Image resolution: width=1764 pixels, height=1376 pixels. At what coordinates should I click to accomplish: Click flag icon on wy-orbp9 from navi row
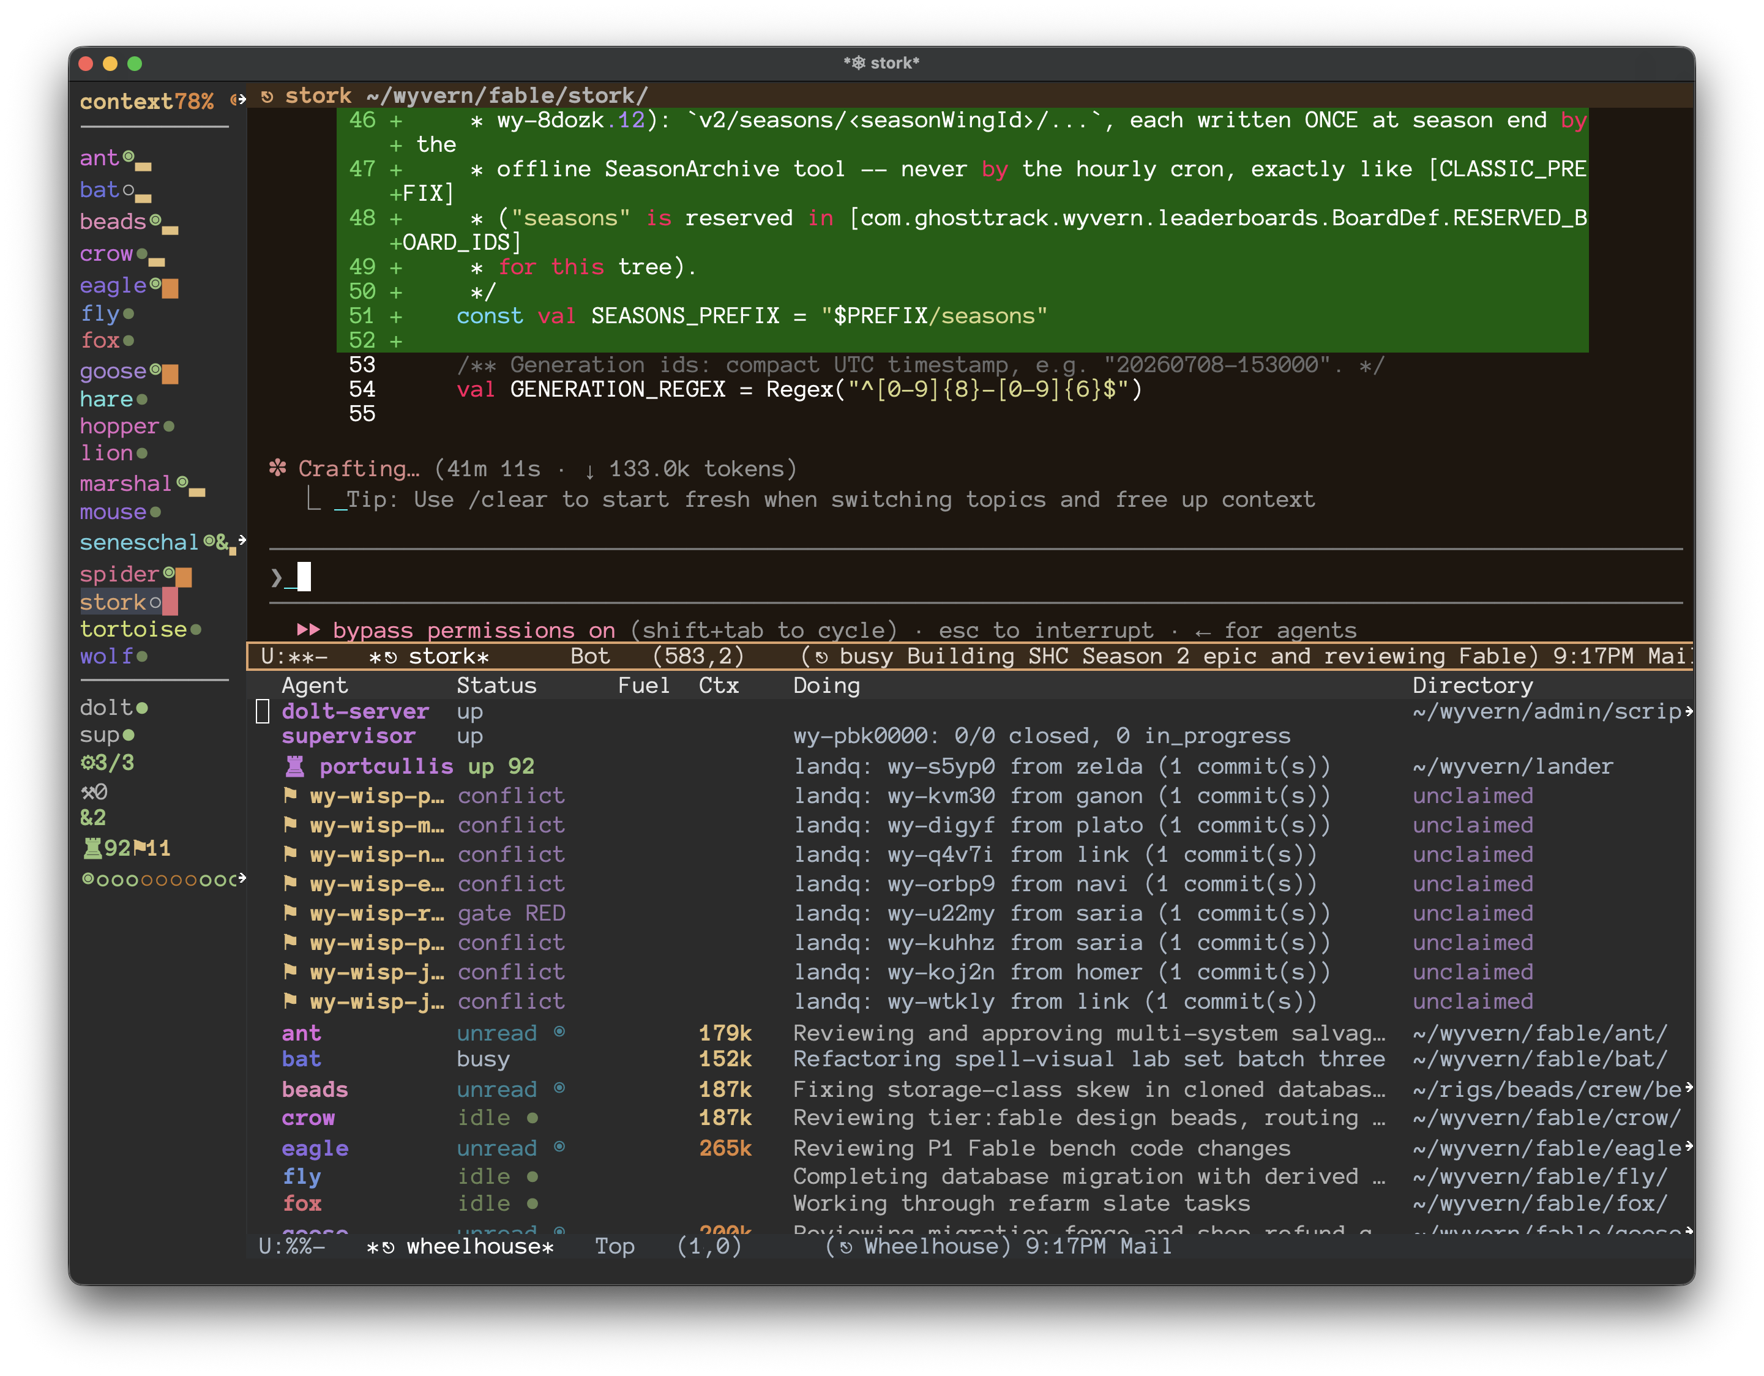pyautogui.click(x=290, y=883)
